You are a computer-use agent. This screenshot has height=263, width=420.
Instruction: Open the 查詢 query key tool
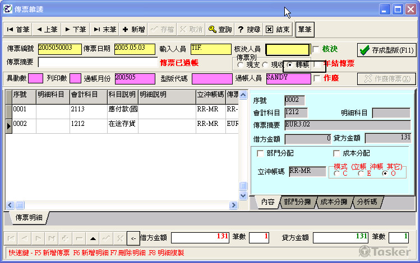click(220, 30)
